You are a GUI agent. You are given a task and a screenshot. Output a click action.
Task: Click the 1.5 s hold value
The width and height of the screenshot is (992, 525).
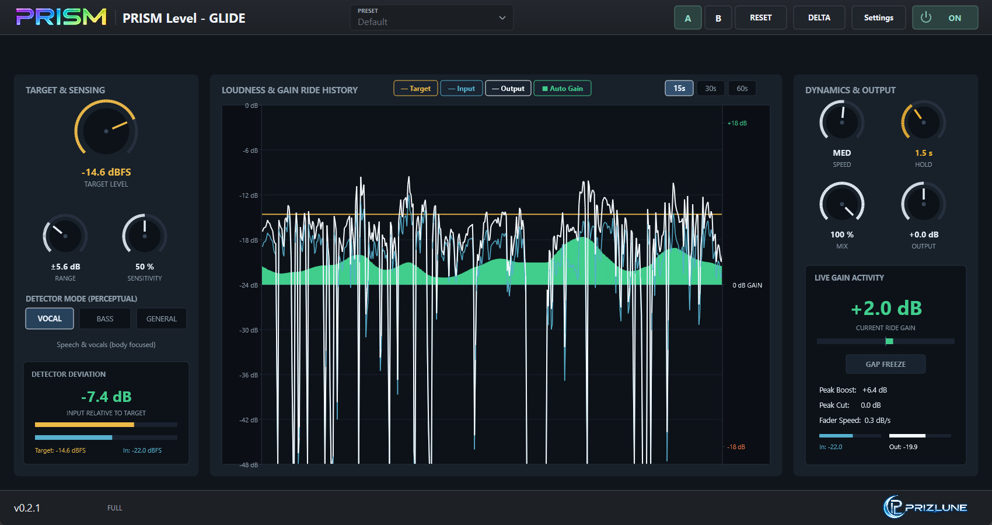click(x=924, y=153)
